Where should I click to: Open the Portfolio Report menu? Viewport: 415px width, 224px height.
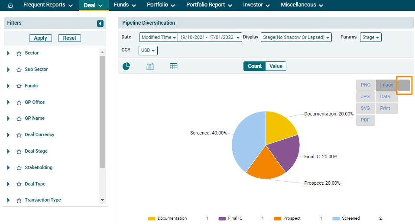tap(209, 5)
